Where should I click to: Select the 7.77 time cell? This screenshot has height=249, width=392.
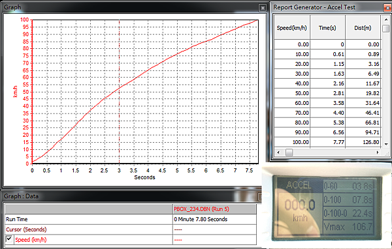tap(327, 142)
